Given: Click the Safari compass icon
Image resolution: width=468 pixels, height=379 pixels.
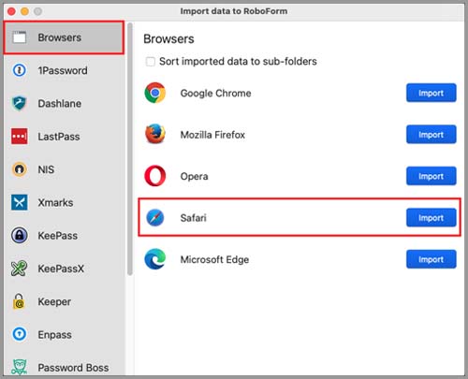Looking at the screenshot, I should click(x=155, y=217).
